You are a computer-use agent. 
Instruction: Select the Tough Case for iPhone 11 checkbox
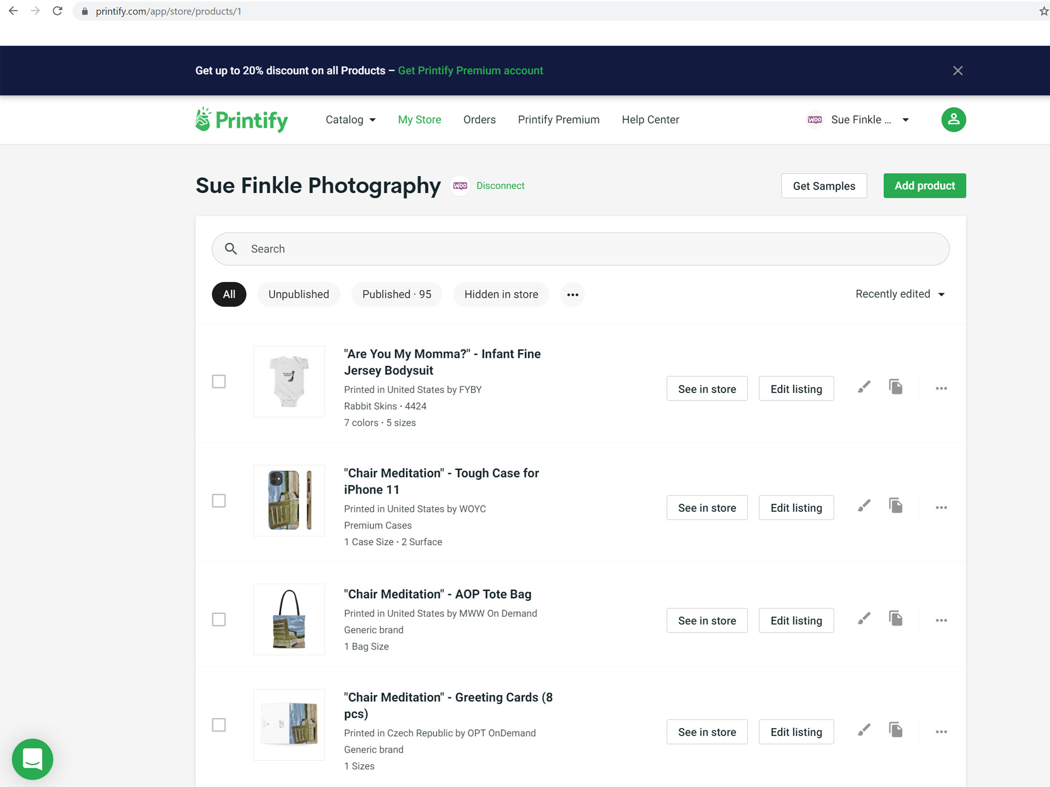[x=219, y=501]
